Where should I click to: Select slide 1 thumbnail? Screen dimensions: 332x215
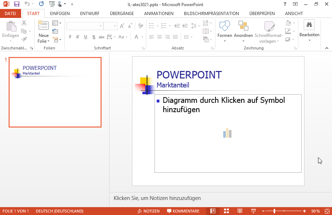[55, 92]
